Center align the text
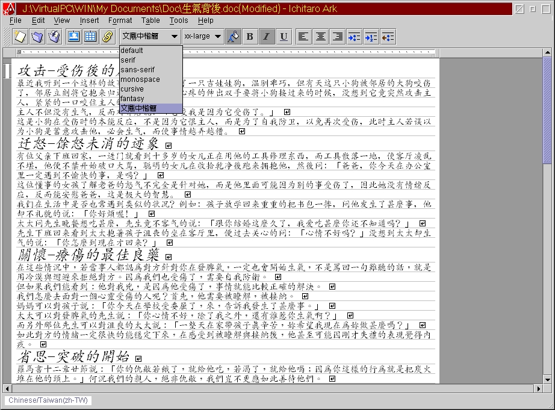Image resolution: width=555 pixels, height=410 pixels. pos(320,37)
